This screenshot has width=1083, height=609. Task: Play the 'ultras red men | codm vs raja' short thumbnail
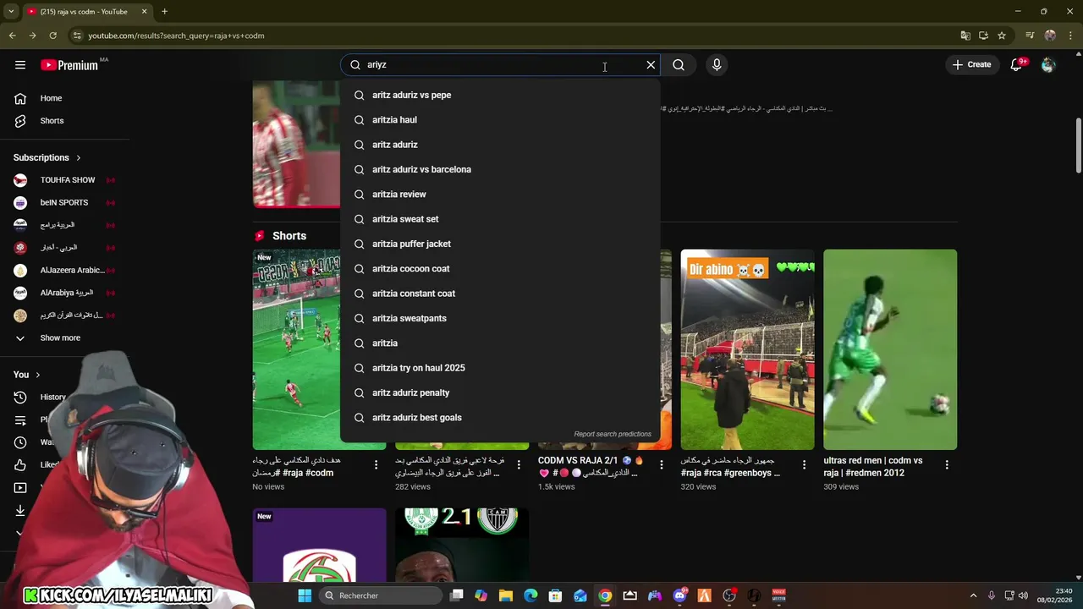point(890,349)
